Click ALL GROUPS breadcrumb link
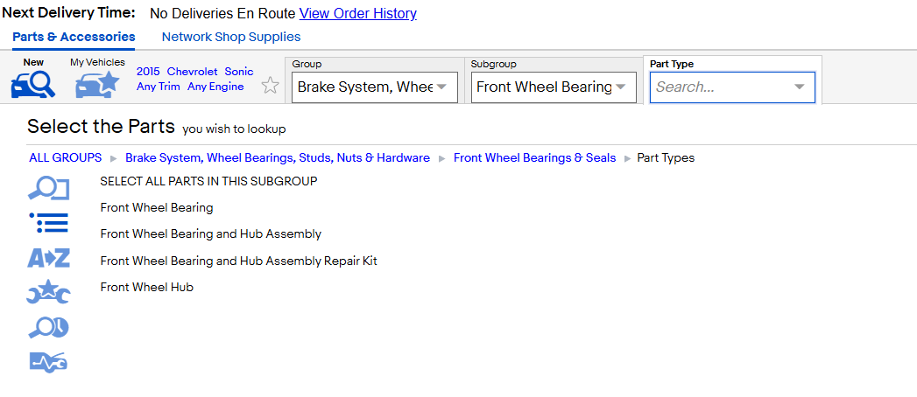917x397 pixels. [x=66, y=157]
